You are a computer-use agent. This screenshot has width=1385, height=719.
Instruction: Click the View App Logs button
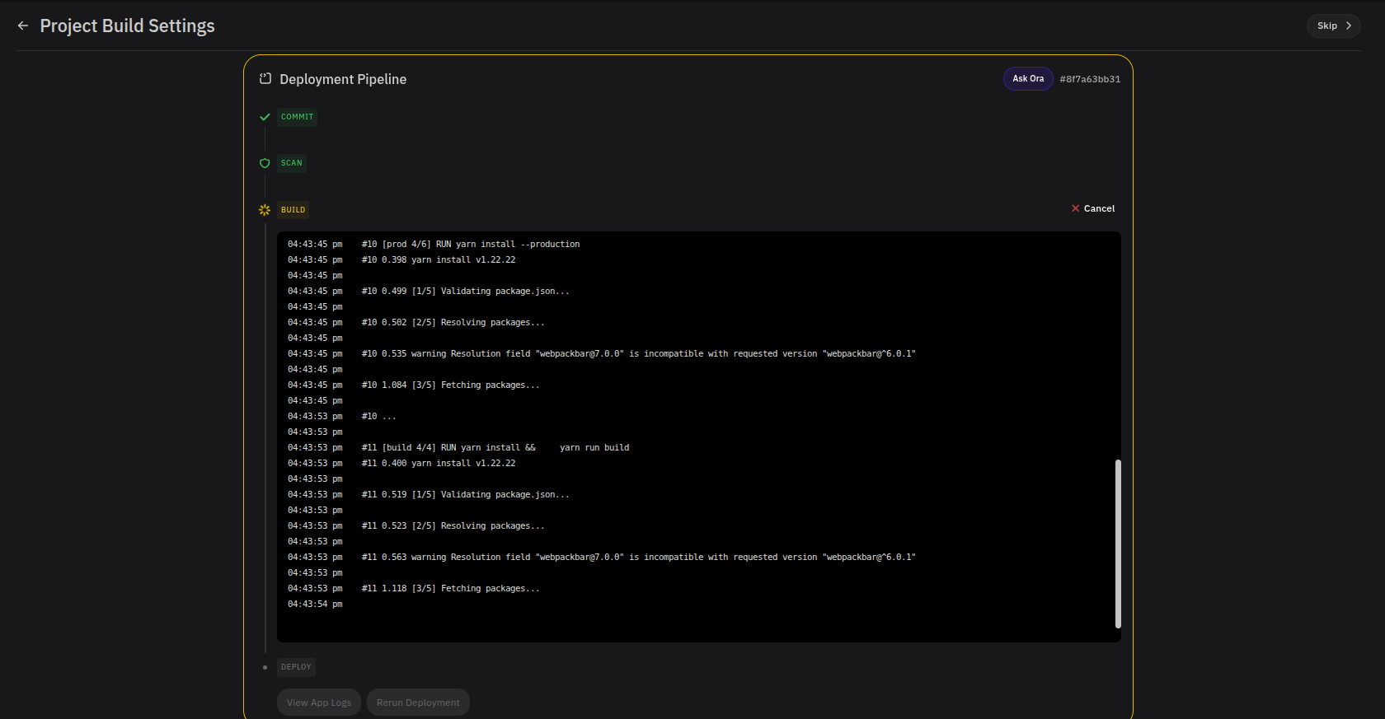coord(319,703)
